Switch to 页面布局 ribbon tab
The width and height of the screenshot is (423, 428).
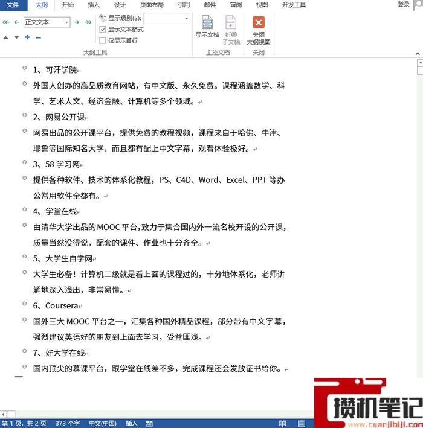(152, 5)
